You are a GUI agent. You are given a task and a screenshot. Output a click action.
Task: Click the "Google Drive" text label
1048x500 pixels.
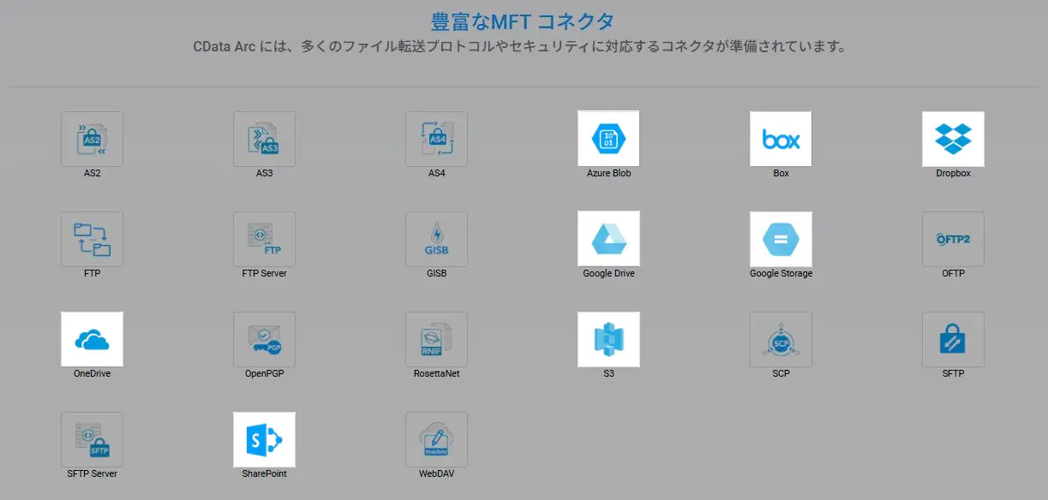608,273
